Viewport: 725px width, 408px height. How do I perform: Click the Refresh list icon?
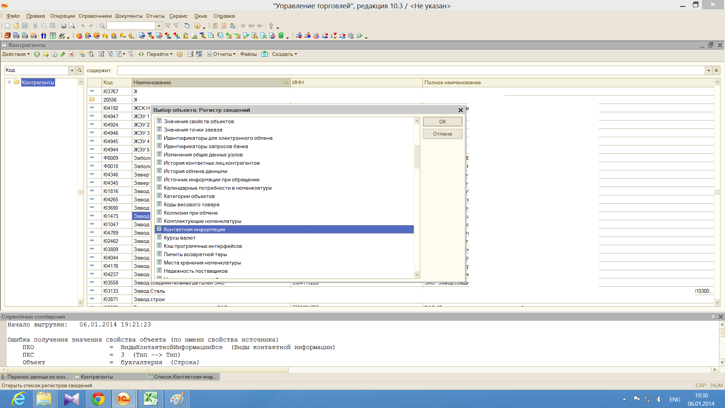click(x=141, y=54)
